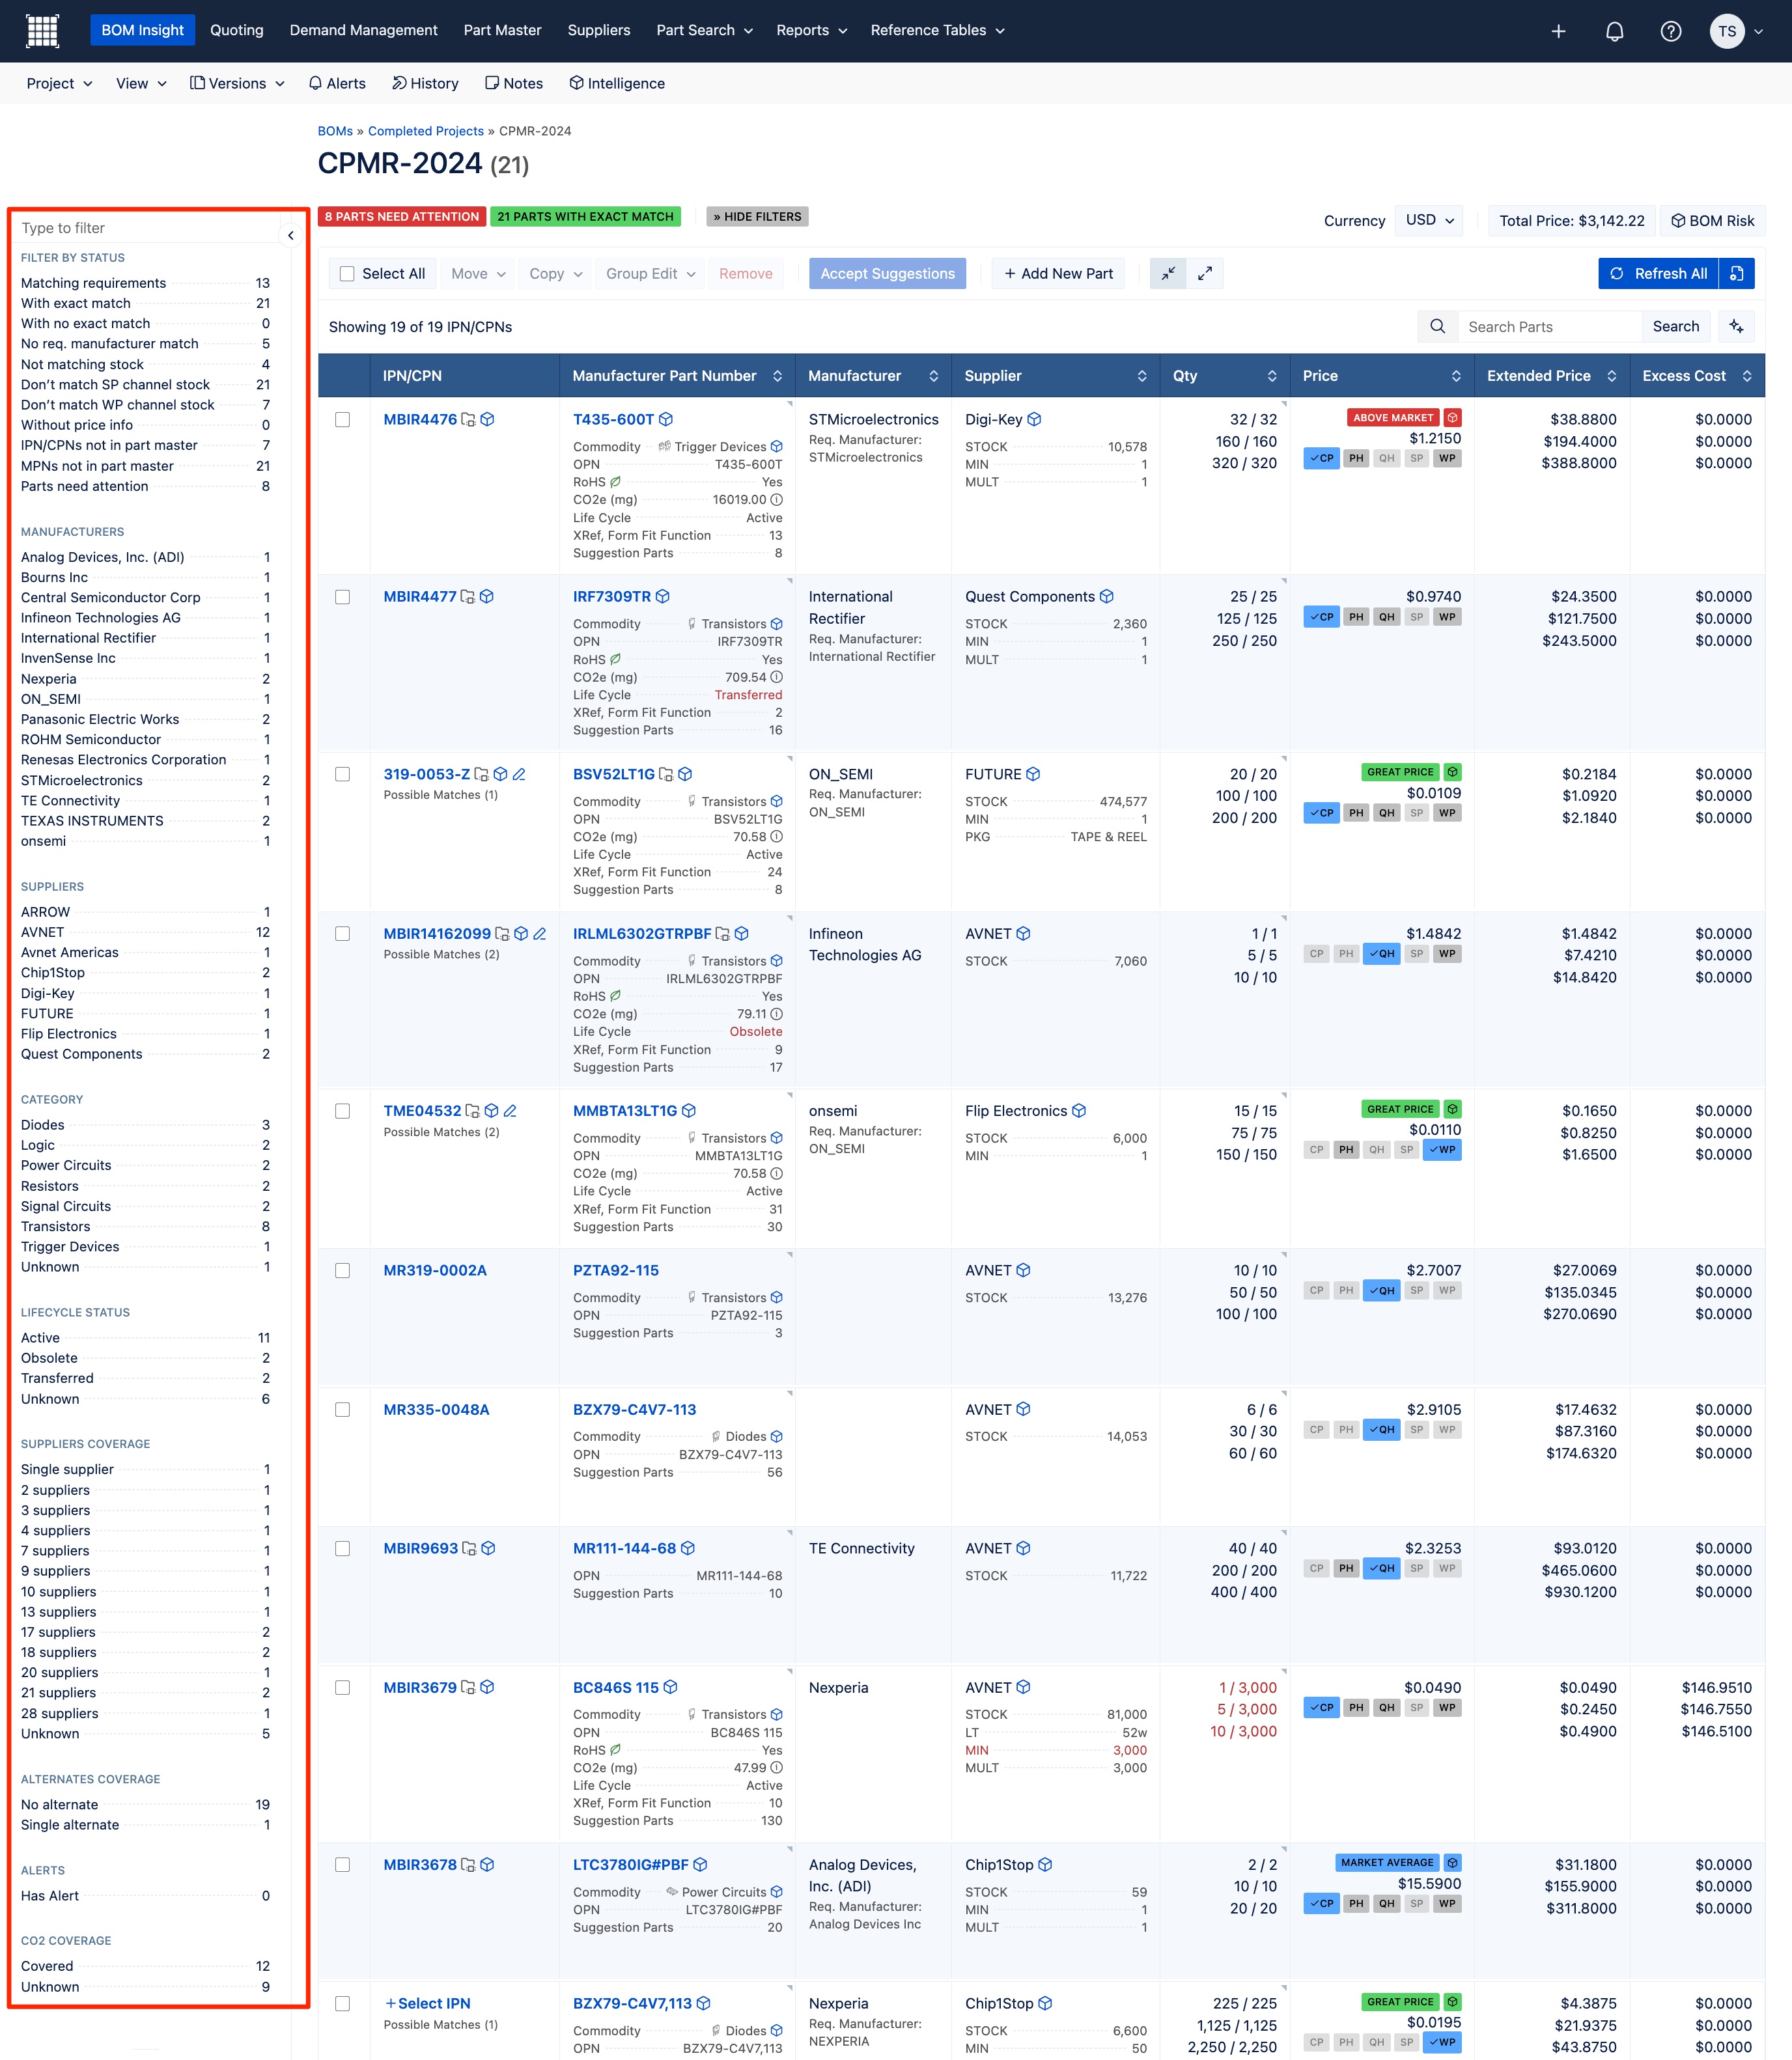Open the Group Edit dropdown
This screenshot has width=1792, height=2060.
[650, 273]
